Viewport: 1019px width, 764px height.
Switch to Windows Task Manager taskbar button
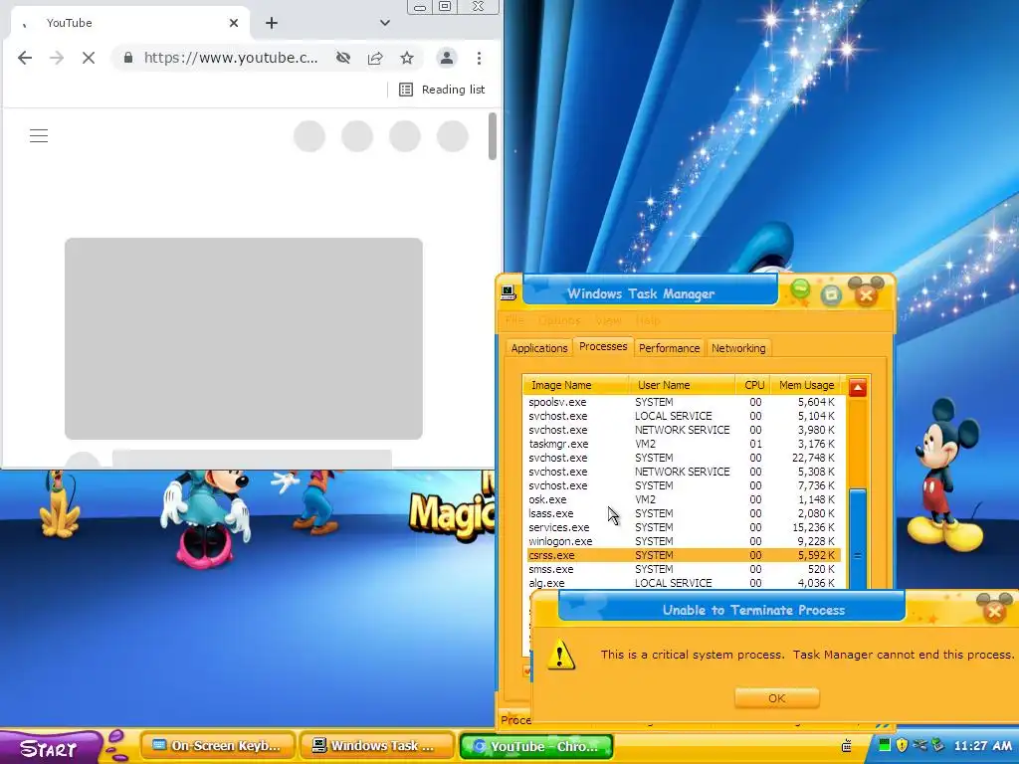pyautogui.click(x=376, y=746)
